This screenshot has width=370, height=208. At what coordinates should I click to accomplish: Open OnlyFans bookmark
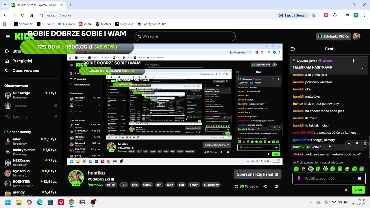pos(66,24)
